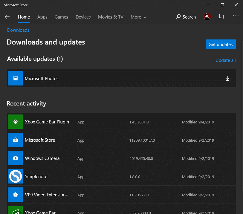Open the Movies & TV tab
The height and width of the screenshot is (214, 243).
click(x=111, y=17)
